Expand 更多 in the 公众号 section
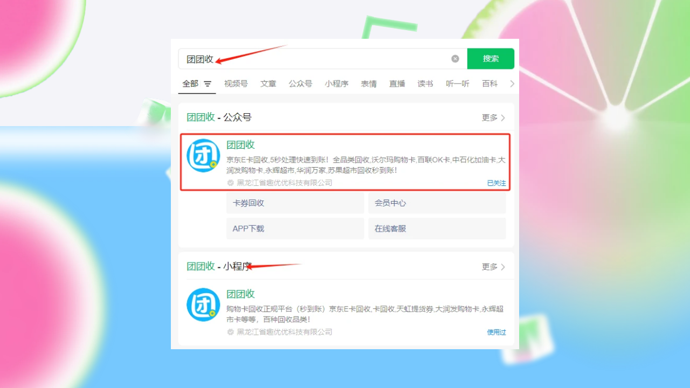The image size is (690, 388). (493, 117)
